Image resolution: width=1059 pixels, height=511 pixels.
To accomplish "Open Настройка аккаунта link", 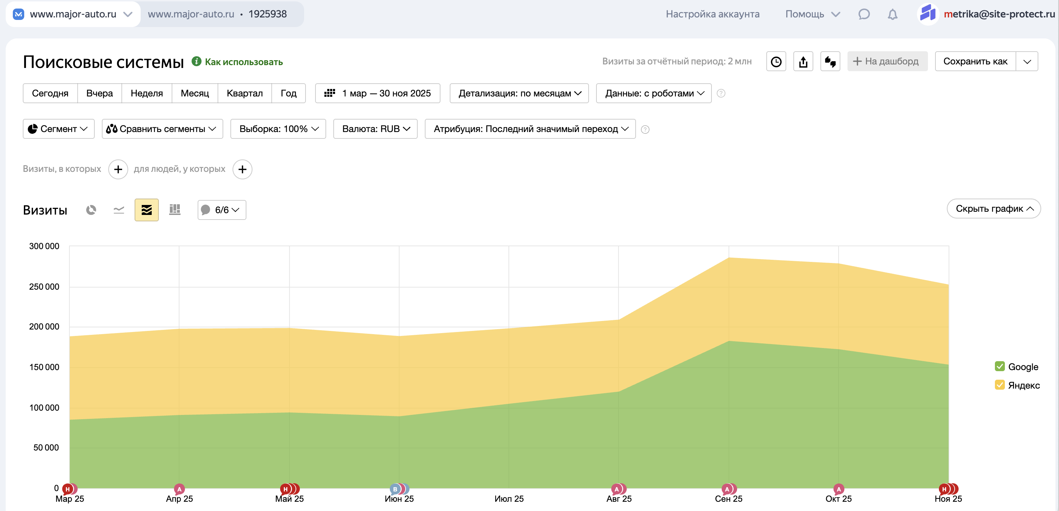I will (713, 14).
